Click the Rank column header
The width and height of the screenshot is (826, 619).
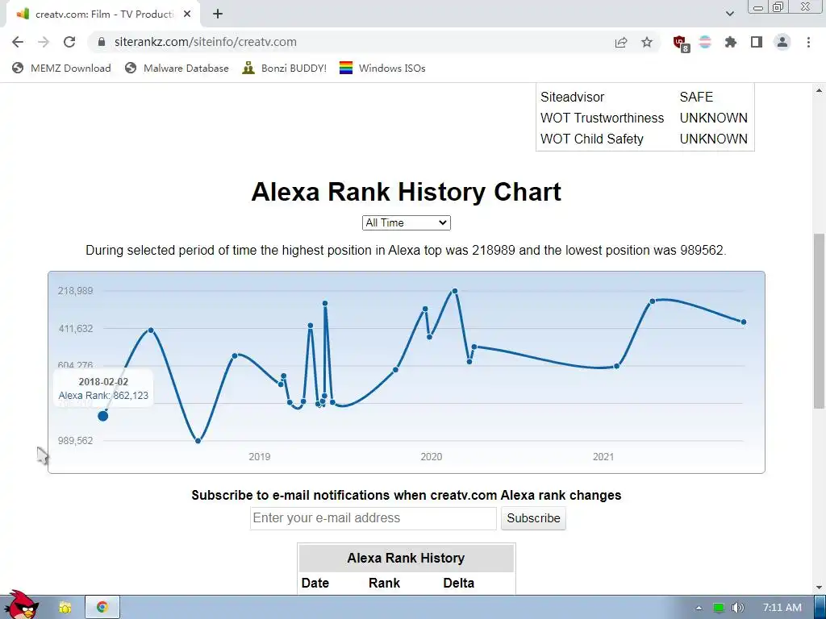[x=384, y=583]
